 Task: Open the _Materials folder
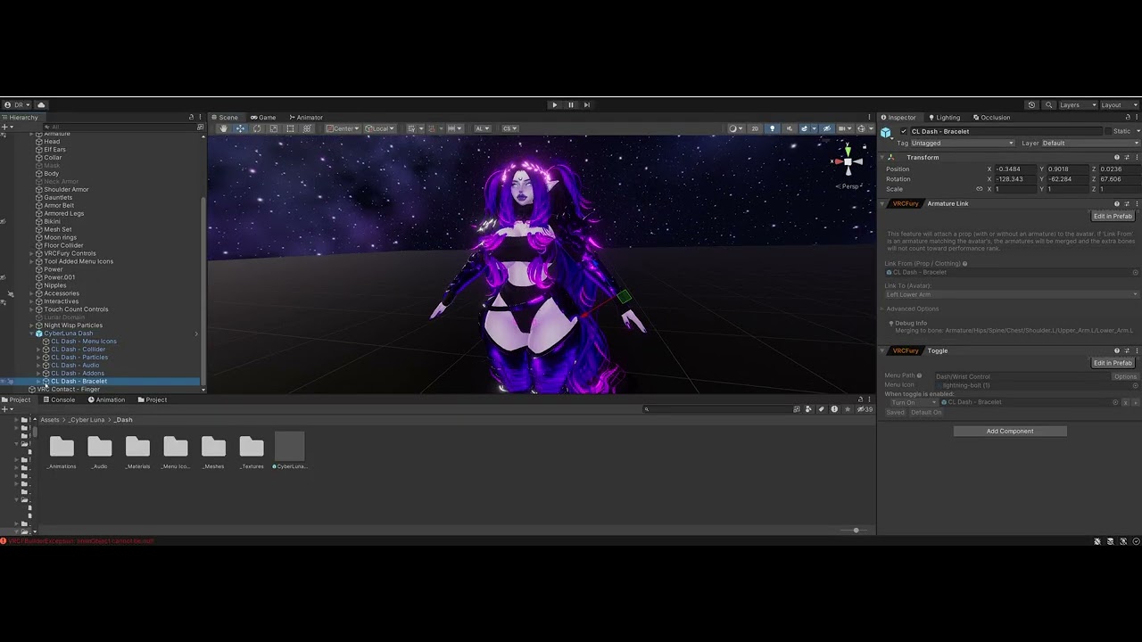point(137,451)
